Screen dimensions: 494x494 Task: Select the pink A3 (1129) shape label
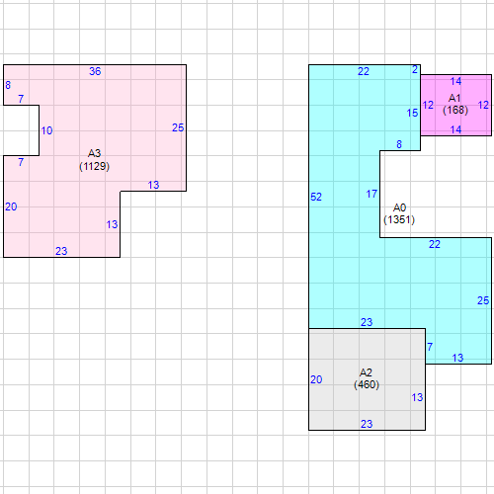tap(94, 160)
